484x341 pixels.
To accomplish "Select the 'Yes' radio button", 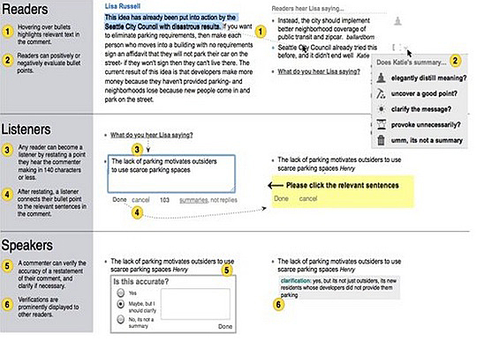I will pyautogui.click(x=121, y=293).
